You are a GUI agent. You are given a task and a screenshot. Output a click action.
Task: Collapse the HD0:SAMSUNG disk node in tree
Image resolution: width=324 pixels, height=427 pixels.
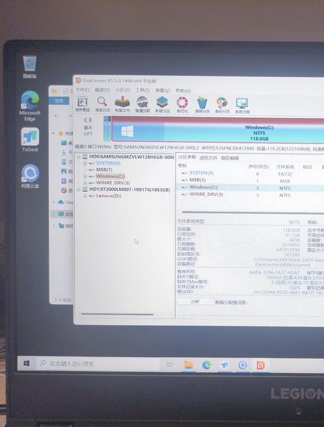tap(78, 157)
